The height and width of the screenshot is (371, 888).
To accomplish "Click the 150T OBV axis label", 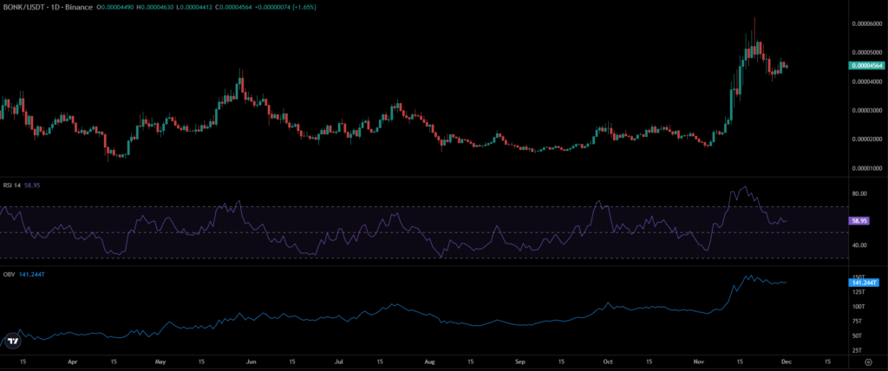I will (x=859, y=277).
